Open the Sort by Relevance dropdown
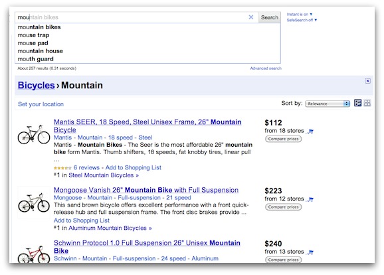384x275 pixels. 328,104
